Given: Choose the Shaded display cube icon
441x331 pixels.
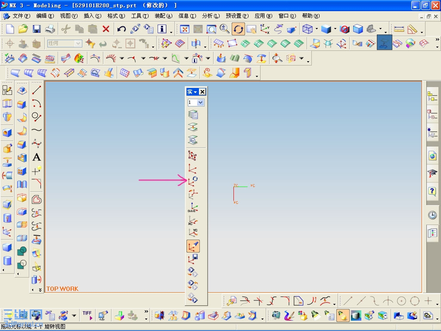Looking at the screenshot, I should (x=326, y=29).
